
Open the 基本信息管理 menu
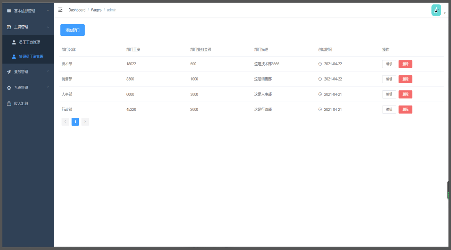24,11
